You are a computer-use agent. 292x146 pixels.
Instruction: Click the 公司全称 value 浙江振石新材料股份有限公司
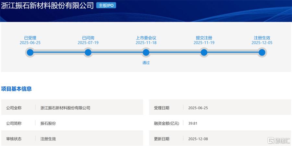pos(65,108)
